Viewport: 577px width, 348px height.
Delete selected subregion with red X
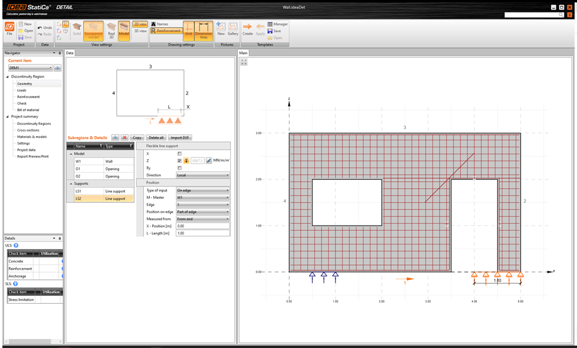pyautogui.click(x=124, y=137)
